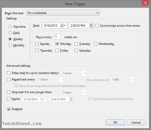Select the Weekly radio button
The image size is (151, 130).
click(10, 39)
